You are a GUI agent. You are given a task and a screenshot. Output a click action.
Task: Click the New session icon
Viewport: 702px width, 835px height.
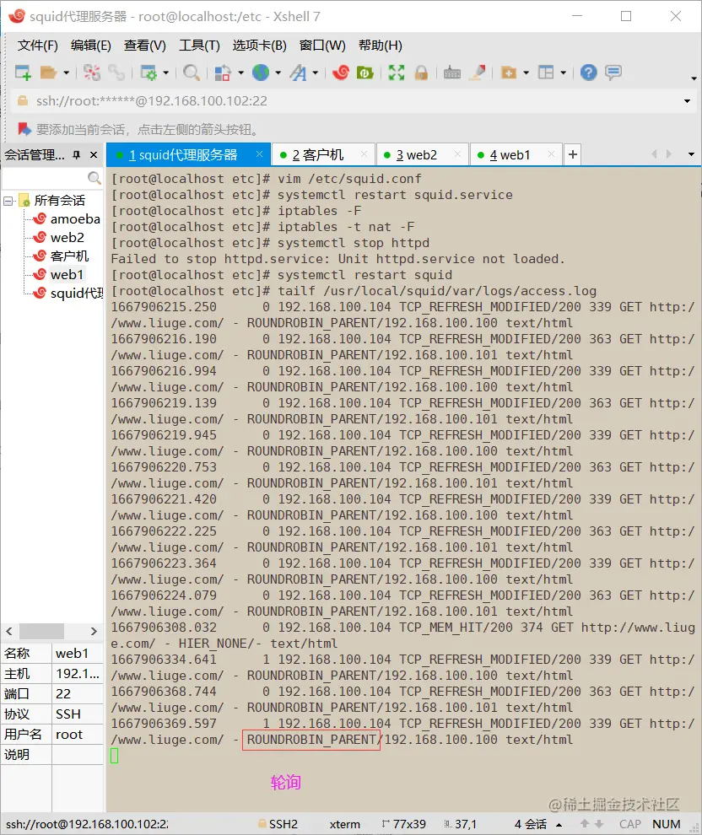[x=23, y=73]
